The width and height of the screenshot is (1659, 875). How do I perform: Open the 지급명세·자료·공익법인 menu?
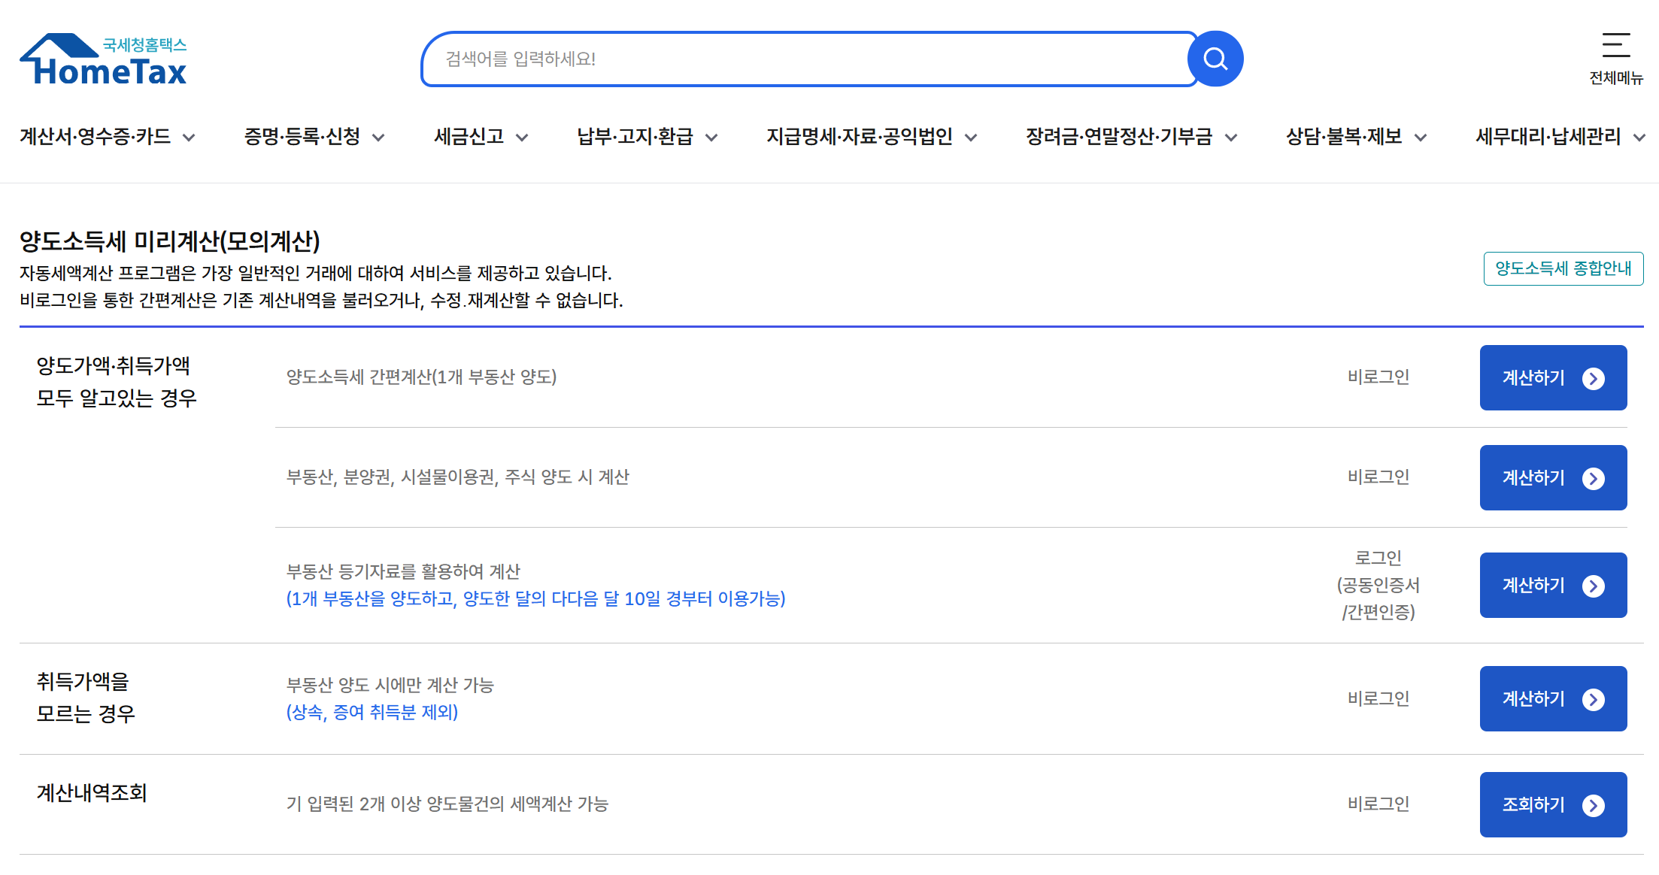[x=859, y=137]
